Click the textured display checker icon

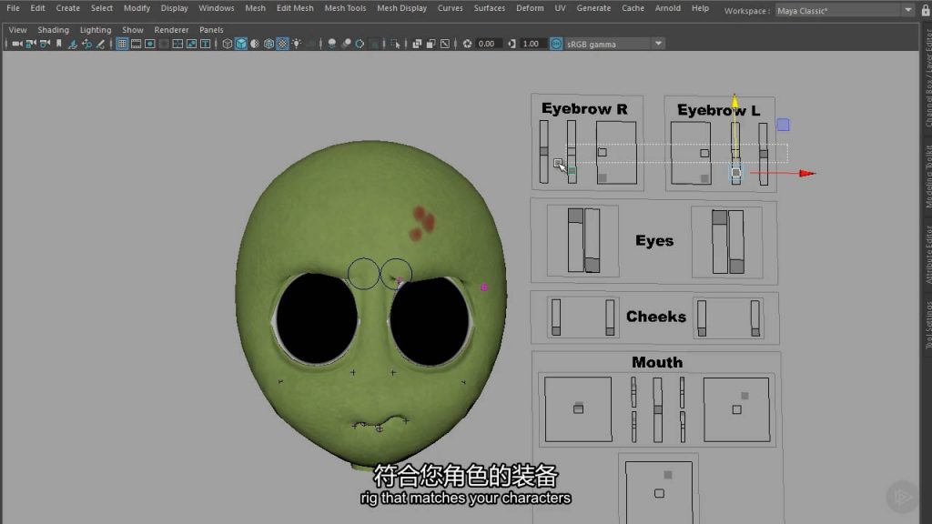282,44
